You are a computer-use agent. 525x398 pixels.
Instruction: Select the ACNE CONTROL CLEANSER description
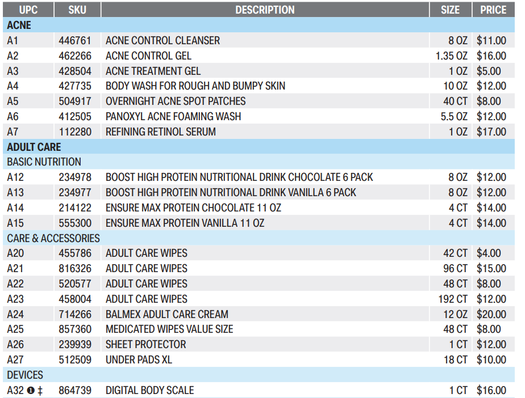click(x=163, y=40)
